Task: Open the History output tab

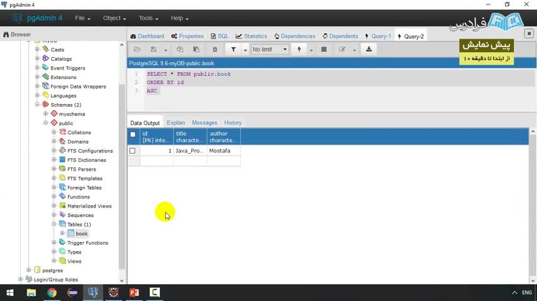Action: pos(233,123)
